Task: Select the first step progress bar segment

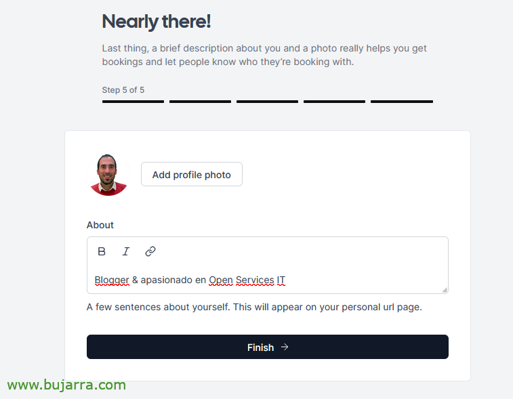Action: 133,102
